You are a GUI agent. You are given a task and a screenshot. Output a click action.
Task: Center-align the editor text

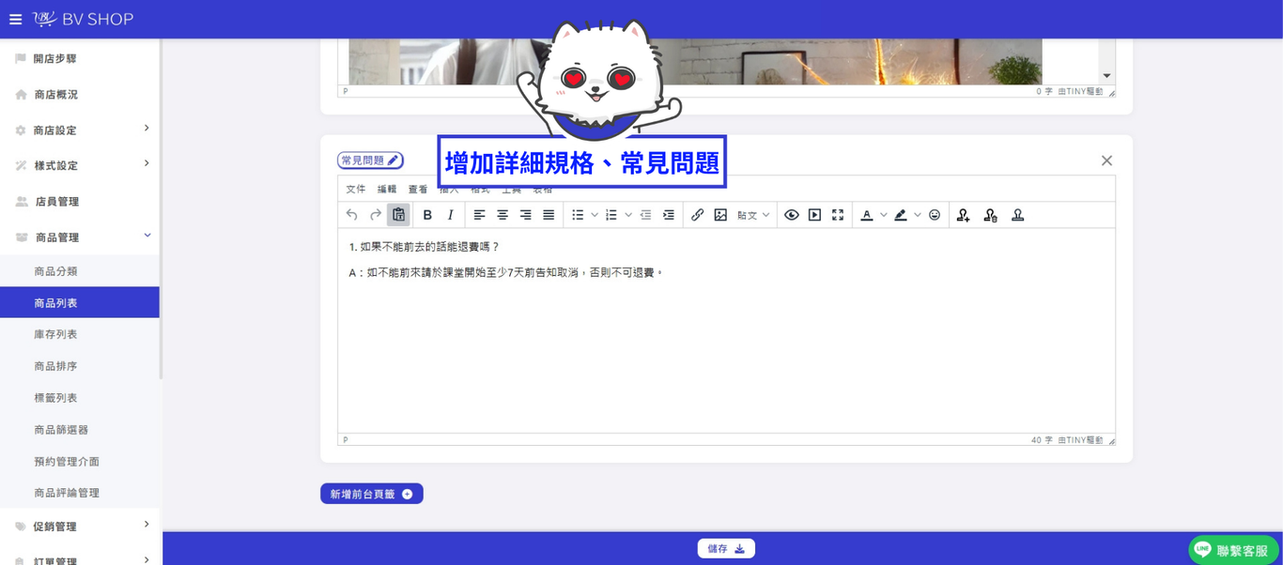pos(502,215)
